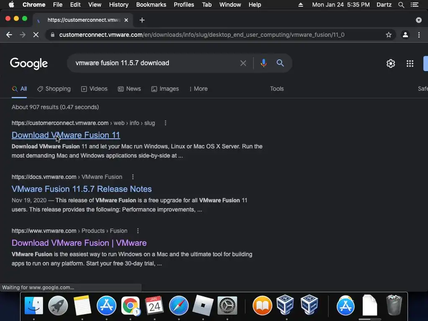Open Download VMware Fusion | VMware link

(x=79, y=243)
